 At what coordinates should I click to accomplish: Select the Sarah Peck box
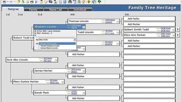(60, 93)
